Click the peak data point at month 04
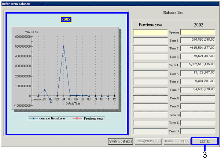Image resolution: width=221 pixels, height=161 pixels. point(63,47)
